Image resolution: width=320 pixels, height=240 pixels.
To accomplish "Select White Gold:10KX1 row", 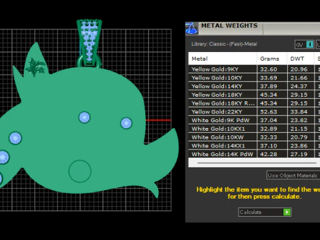I will (x=254, y=129).
